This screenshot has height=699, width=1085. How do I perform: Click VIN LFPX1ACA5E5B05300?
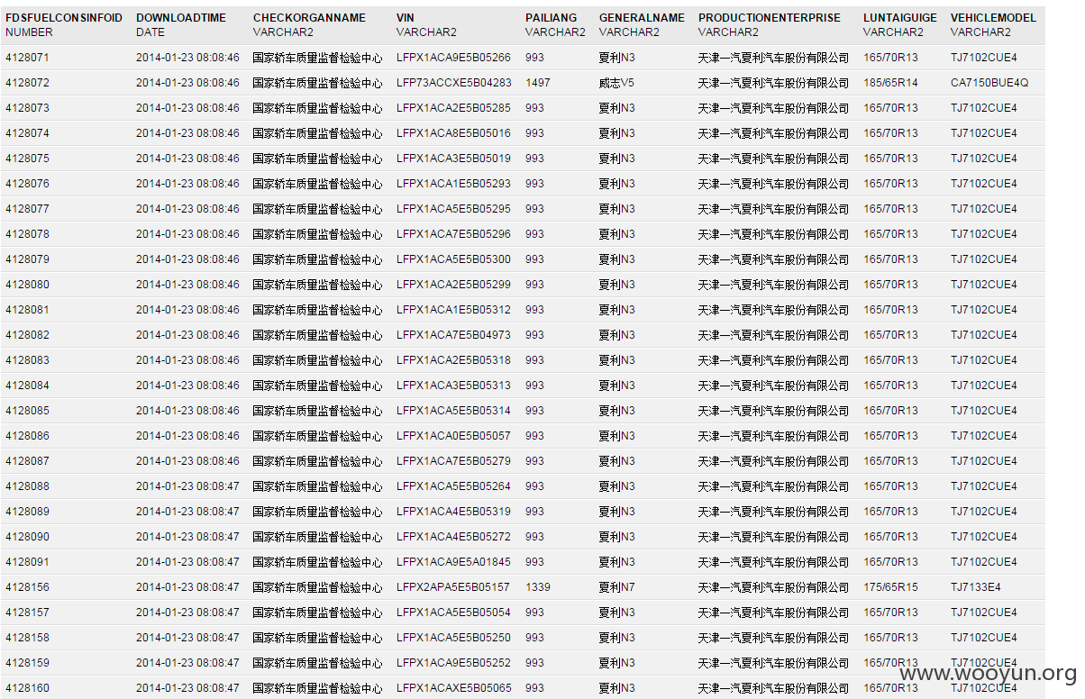[453, 259]
